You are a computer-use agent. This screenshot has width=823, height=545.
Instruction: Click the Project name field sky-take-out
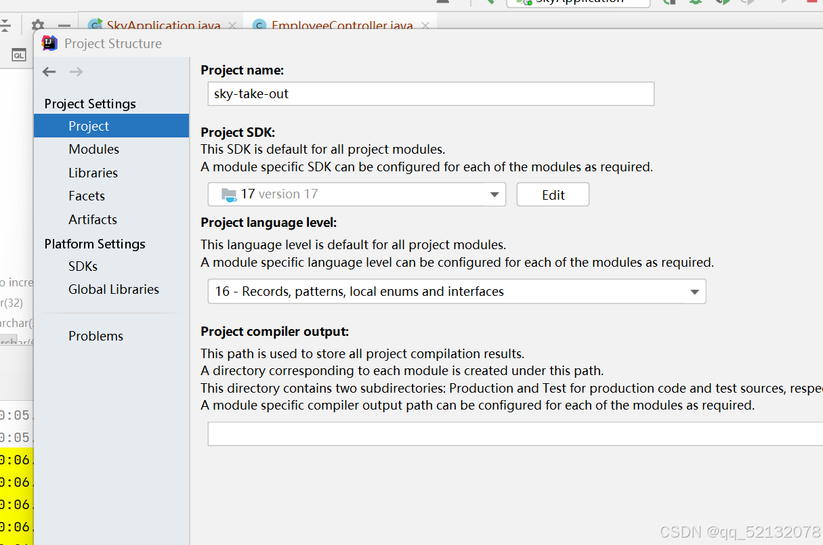pos(431,94)
